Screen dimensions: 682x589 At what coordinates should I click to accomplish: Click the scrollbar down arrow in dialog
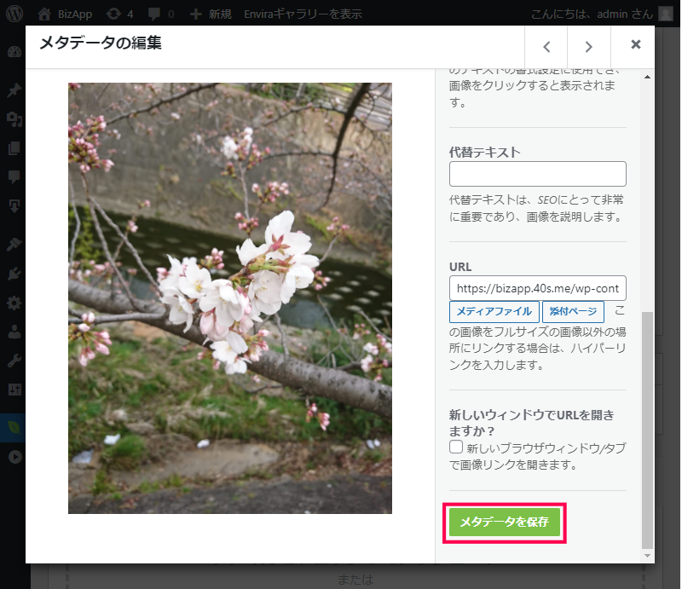click(x=647, y=556)
